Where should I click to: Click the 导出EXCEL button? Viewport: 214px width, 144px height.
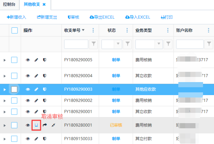(102, 17)
